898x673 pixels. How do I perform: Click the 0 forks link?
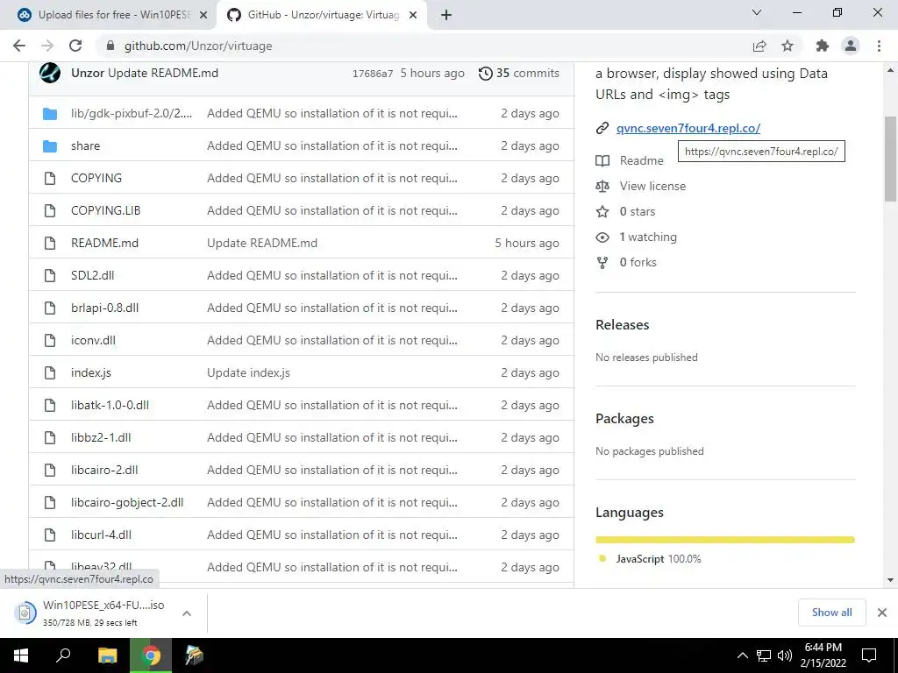tap(638, 262)
